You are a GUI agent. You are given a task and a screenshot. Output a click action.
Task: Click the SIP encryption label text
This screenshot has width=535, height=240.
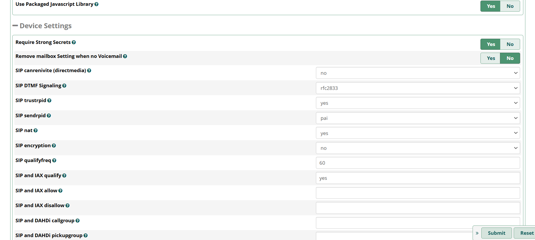(x=33, y=145)
